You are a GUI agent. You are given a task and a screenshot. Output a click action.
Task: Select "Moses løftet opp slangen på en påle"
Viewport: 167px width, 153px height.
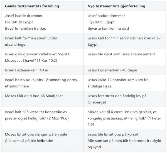coord(36,134)
